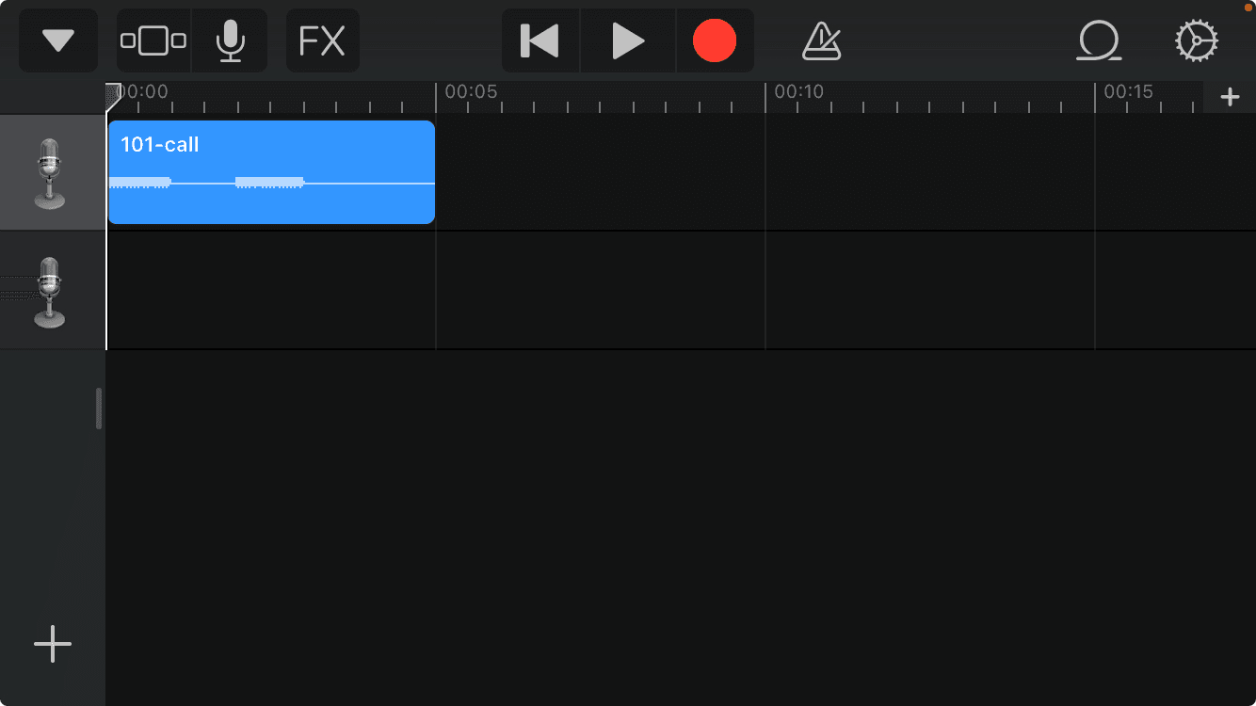The height and width of the screenshot is (706, 1256).
Task: Open the Loop Browser
Action: 1099,41
